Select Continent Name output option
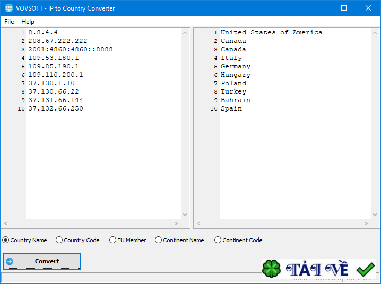Image resolution: width=381 pixels, height=284 pixels. tap(179, 240)
